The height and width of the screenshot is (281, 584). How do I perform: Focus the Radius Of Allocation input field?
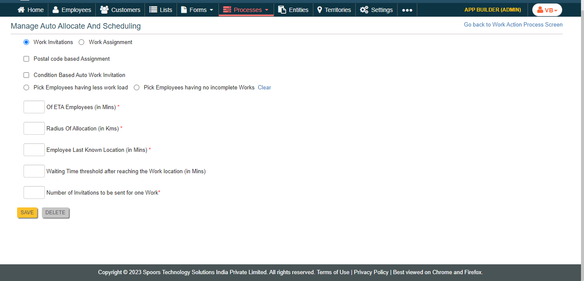pyautogui.click(x=34, y=128)
